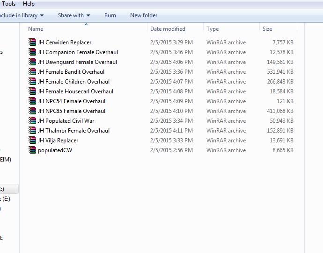The width and height of the screenshot is (323, 253).
Task: Click the size value 50,943 KB
Action: click(x=282, y=121)
